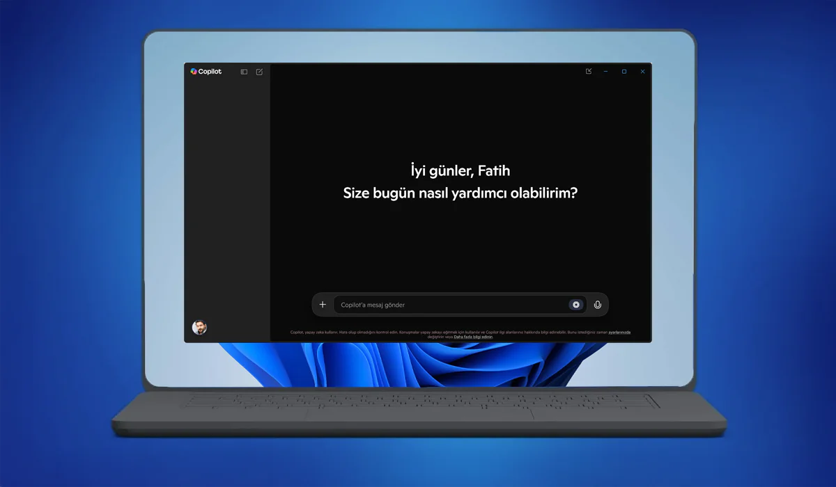Click the empty chat history area in the sidebar
Image resolution: width=836 pixels, height=487 pixels.
coord(227,195)
